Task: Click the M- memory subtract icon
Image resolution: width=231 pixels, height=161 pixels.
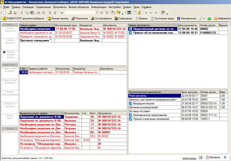Action: coord(156,13)
